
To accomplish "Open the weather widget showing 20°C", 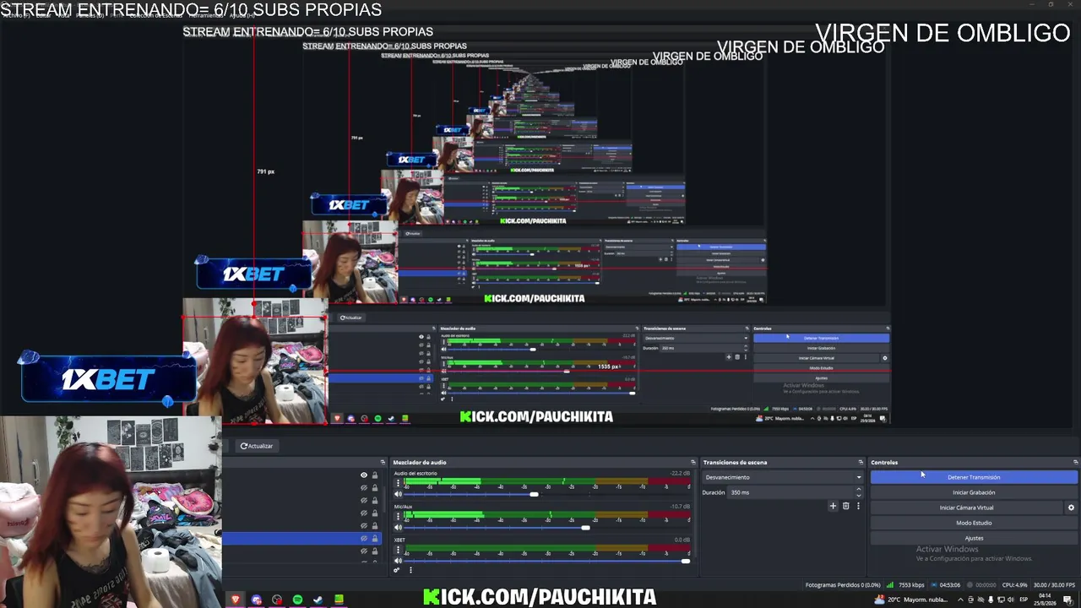I will 910,600.
